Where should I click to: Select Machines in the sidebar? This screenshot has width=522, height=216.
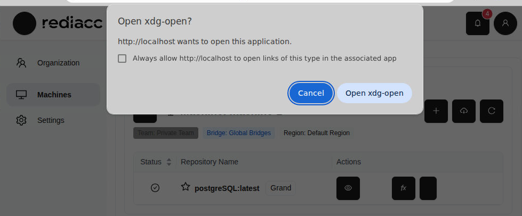point(54,95)
